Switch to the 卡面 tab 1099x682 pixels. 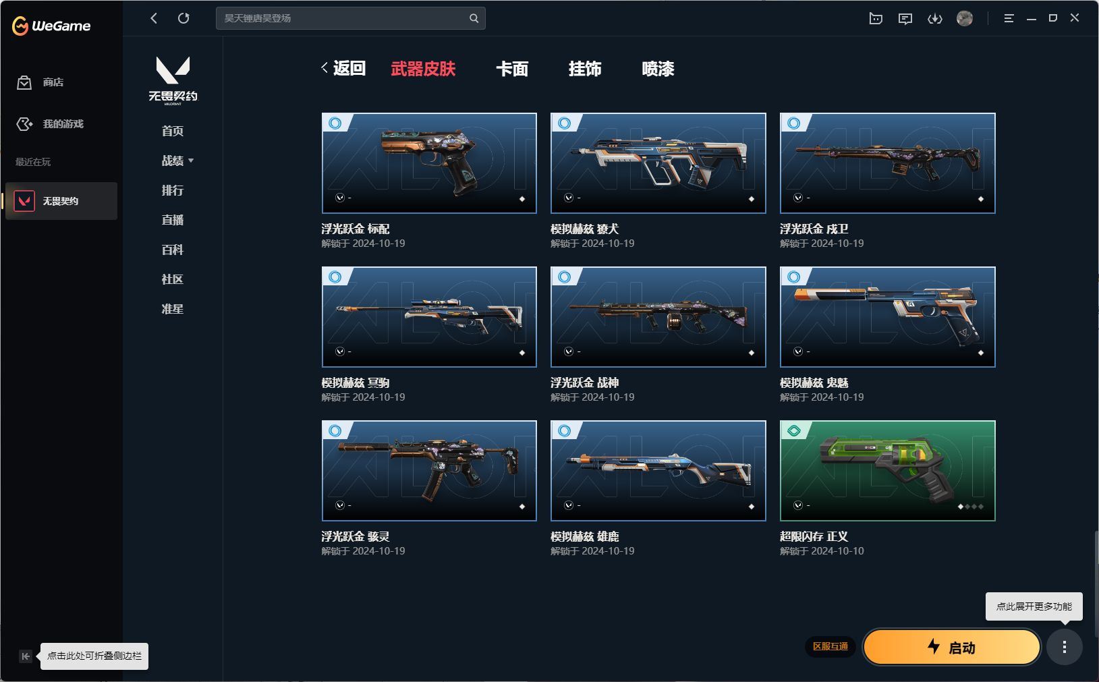[512, 69]
